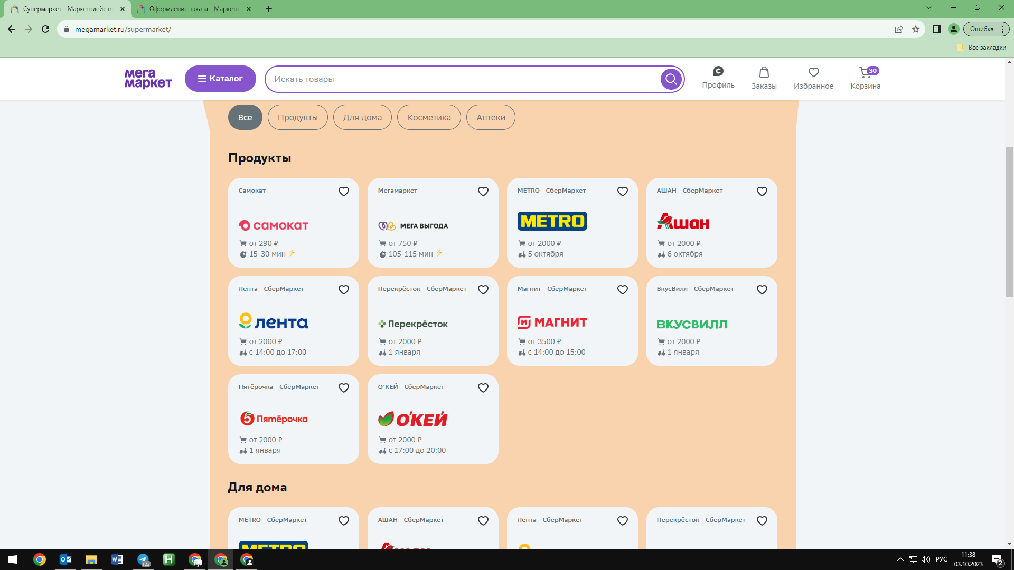Viewport: 1014px width, 570px height.
Task: Open the Пятёрочка store logo
Action: tap(274, 419)
